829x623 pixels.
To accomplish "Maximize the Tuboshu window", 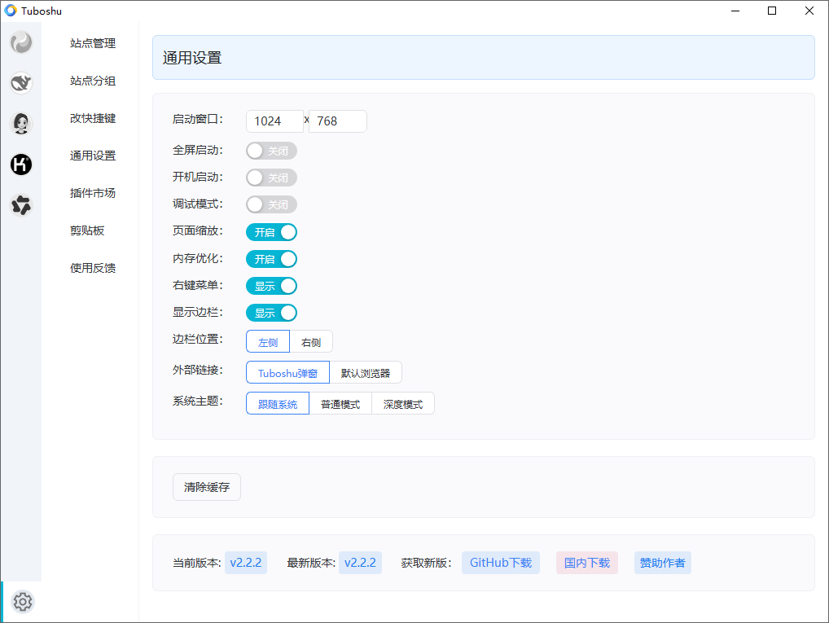I will point(772,11).
